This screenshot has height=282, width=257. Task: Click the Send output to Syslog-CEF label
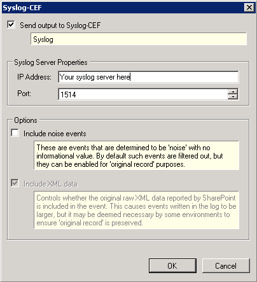tap(60, 25)
